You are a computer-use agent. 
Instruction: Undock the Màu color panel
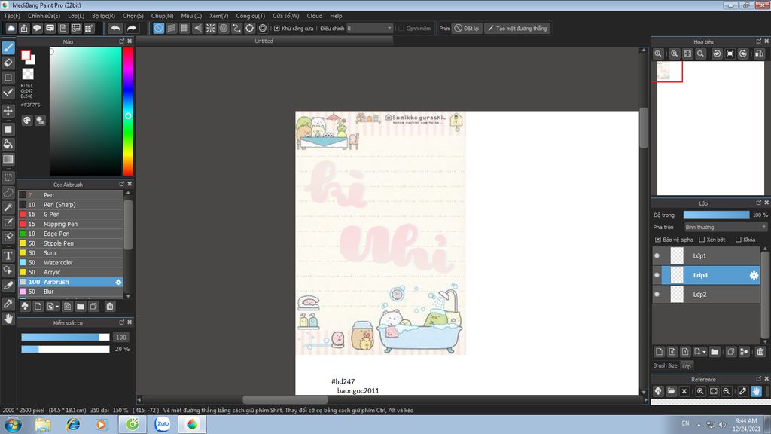(121, 41)
